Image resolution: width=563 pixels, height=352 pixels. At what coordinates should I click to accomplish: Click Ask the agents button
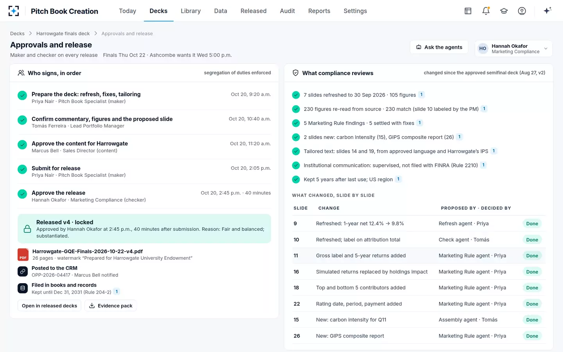point(439,47)
